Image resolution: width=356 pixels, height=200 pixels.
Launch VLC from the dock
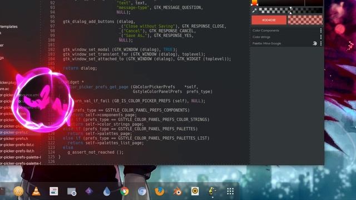point(36,191)
